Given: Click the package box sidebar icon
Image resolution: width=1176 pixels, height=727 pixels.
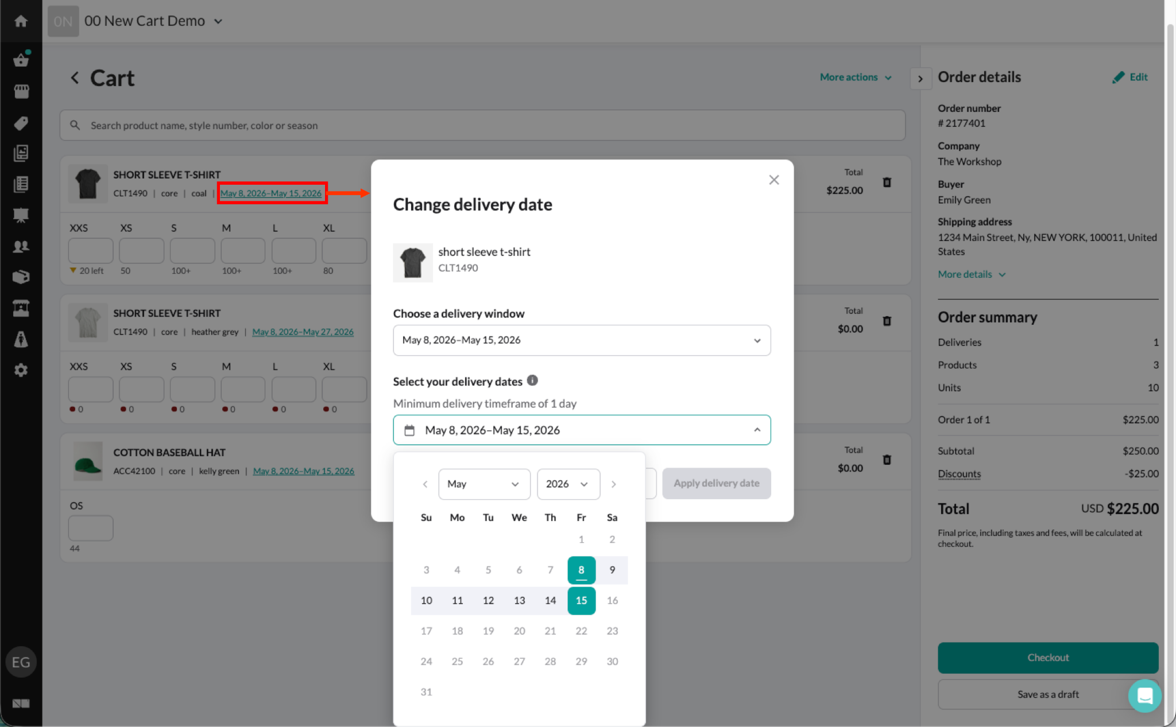Looking at the screenshot, I should point(21,277).
